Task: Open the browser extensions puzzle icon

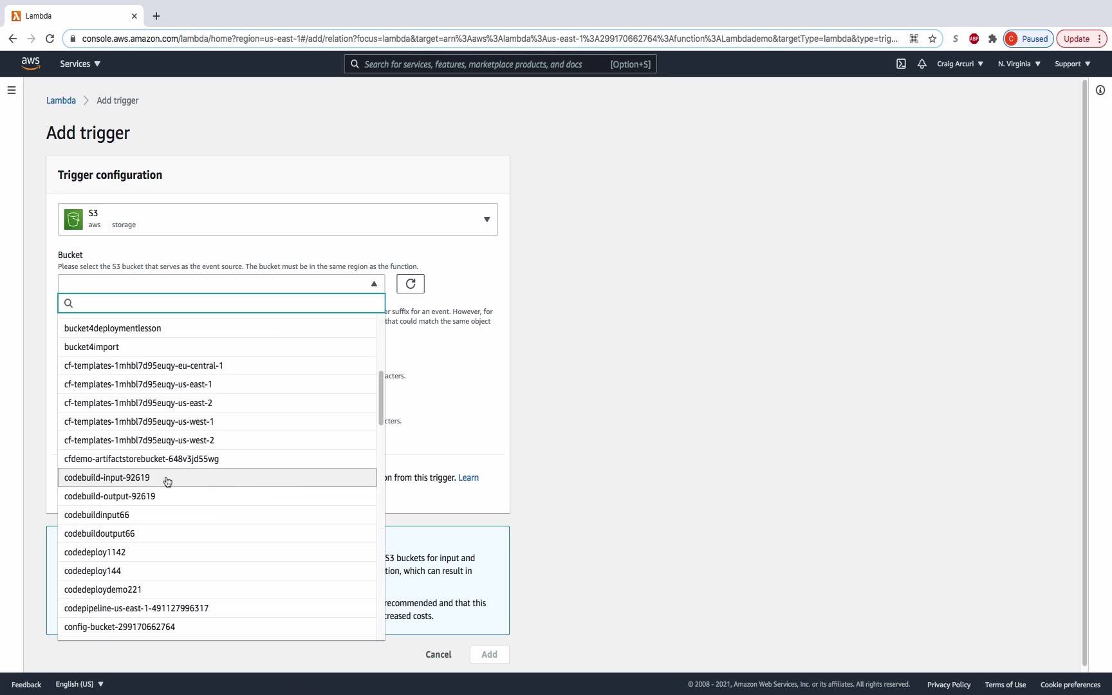Action: tap(992, 39)
